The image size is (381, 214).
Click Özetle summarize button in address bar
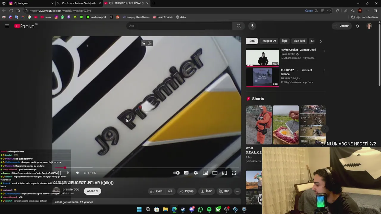pyautogui.click(x=309, y=11)
